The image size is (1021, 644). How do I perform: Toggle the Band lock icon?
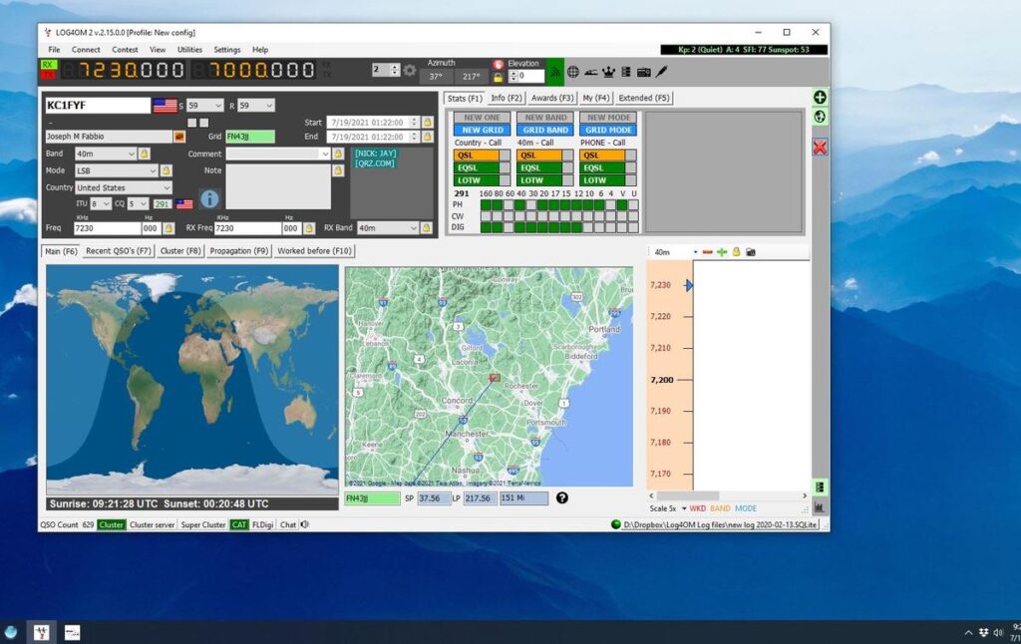tap(144, 154)
